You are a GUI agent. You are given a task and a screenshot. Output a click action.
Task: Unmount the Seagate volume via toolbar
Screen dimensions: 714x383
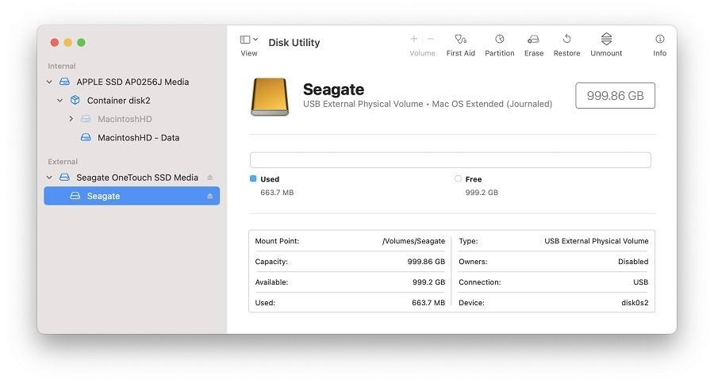[x=606, y=39]
